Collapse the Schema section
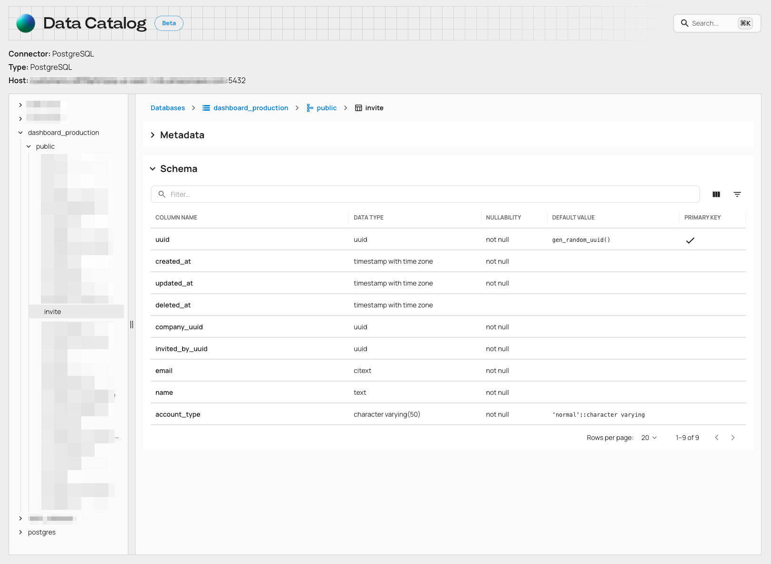The height and width of the screenshot is (564, 771). (153, 169)
